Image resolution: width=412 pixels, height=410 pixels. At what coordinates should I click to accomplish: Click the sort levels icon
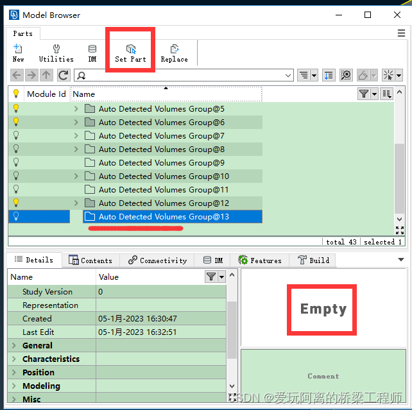point(329,75)
